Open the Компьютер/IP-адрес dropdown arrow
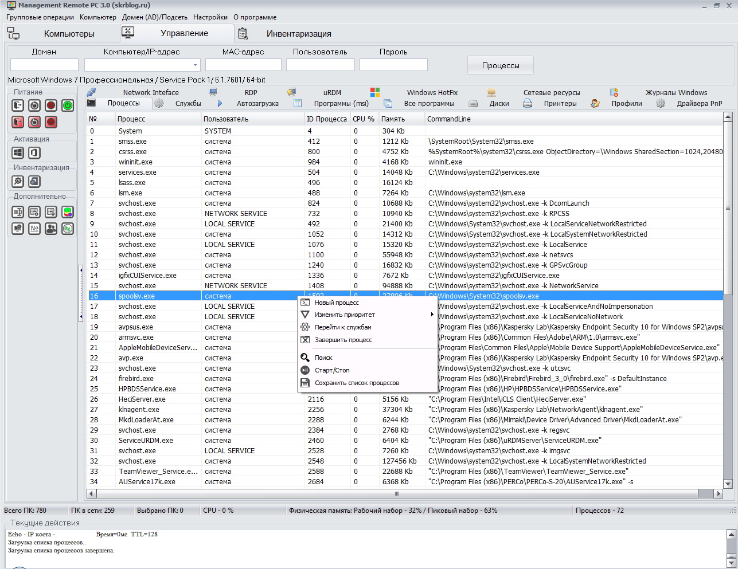The image size is (738, 569). [196, 65]
